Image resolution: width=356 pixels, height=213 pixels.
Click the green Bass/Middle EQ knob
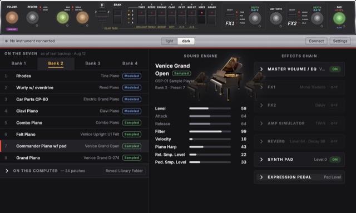(63, 17)
